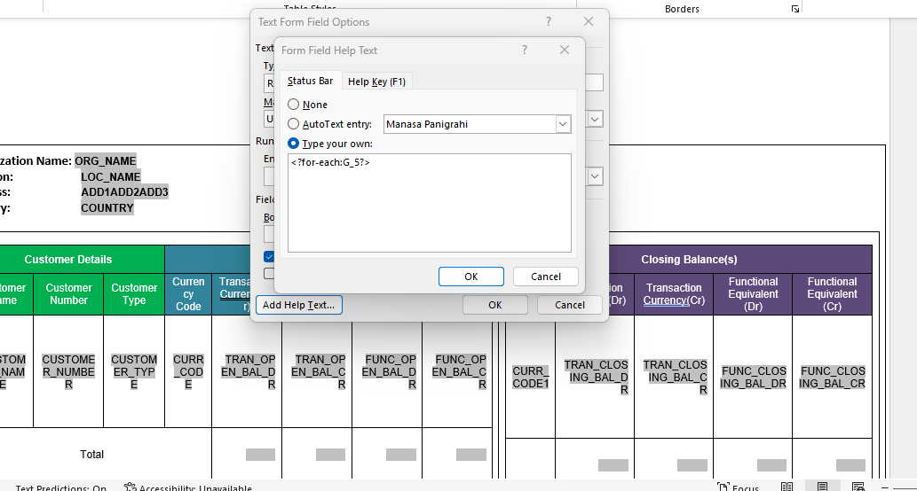Select the AutoText entry radio option
The image size is (917, 491).
tap(294, 124)
